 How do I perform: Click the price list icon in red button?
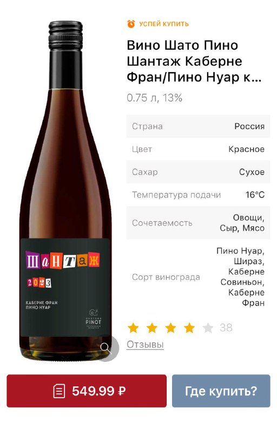tap(59, 391)
